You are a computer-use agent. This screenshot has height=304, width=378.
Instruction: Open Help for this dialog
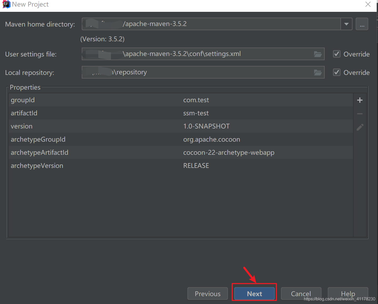[348, 294]
